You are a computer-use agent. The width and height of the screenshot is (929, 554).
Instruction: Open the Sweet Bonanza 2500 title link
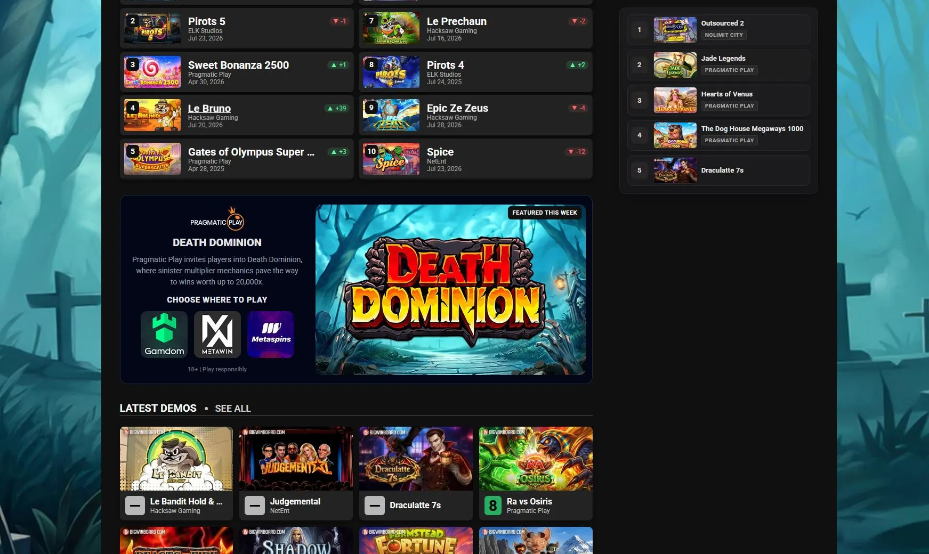(x=238, y=65)
